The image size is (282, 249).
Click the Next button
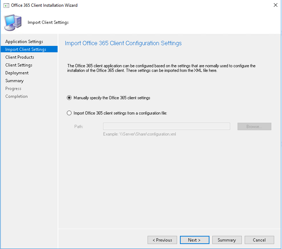[x=195, y=240]
